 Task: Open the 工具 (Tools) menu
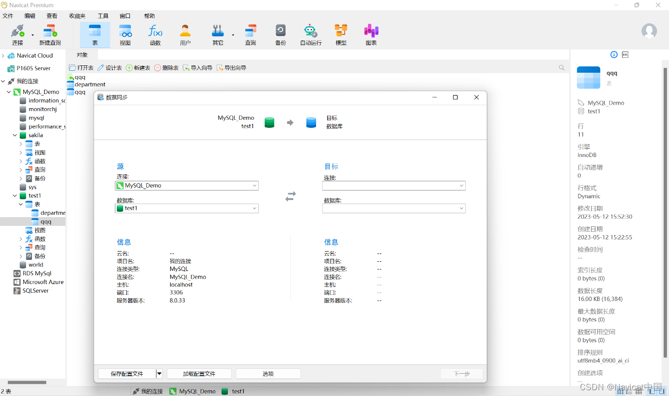103,16
